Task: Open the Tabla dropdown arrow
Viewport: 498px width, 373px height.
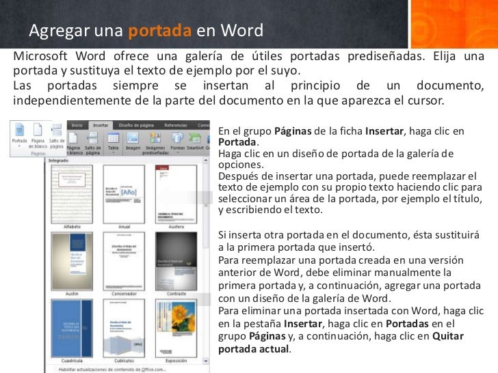Action: (x=114, y=152)
